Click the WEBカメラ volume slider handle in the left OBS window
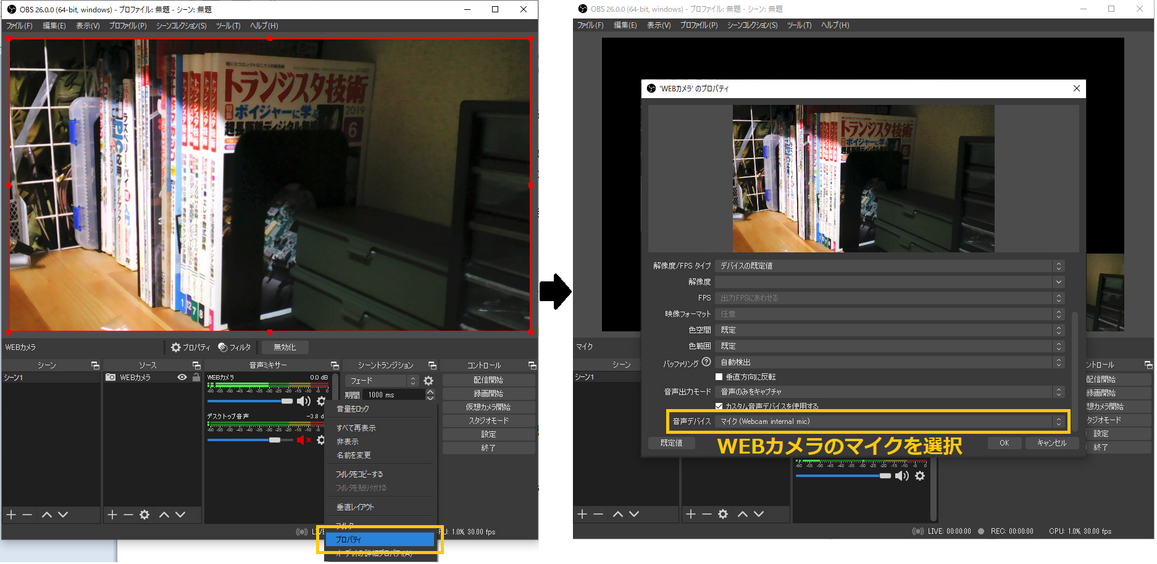 pyautogui.click(x=287, y=401)
